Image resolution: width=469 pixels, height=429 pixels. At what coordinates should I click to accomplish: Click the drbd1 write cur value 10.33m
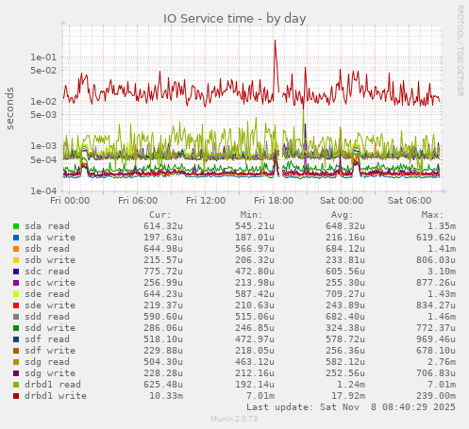[166, 396]
